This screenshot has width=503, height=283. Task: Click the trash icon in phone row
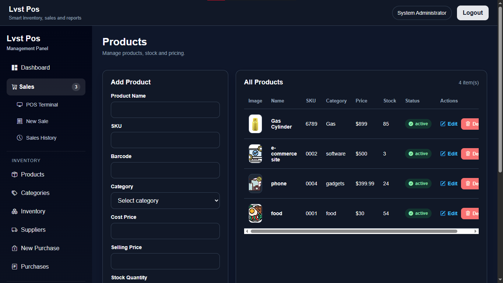coord(468,184)
